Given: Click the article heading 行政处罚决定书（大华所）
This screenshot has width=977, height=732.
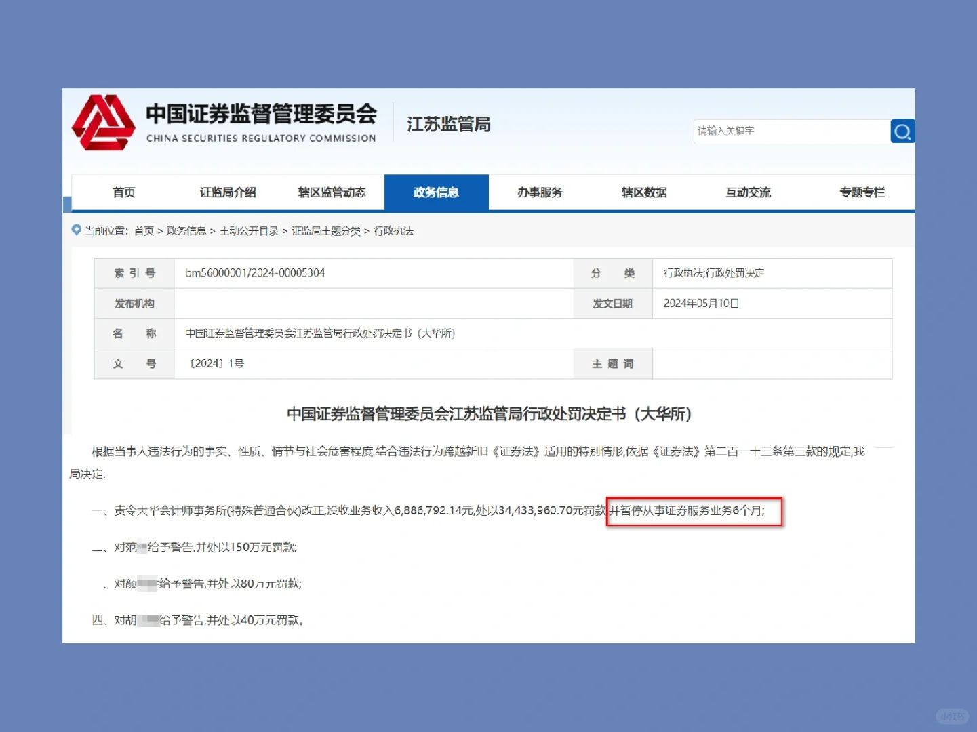Looking at the screenshot, I should [x=490, y=414].
